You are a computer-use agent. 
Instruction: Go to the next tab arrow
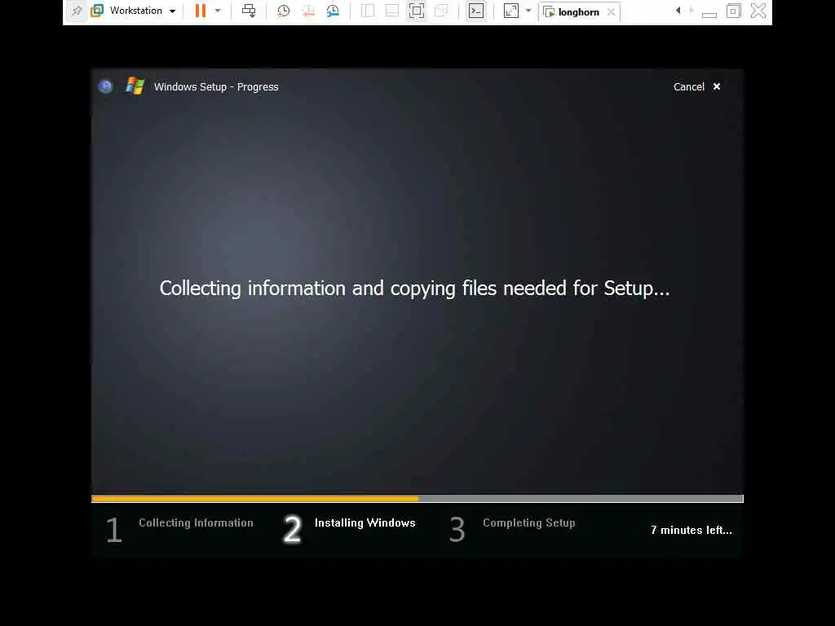(691, 10)
